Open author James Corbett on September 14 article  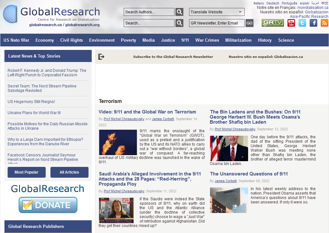pos(163,119)
